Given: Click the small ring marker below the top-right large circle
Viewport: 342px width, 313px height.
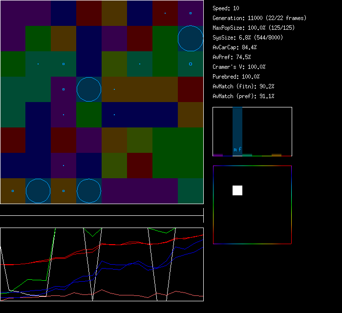Looking at the screenshot, I should point(191,64).
